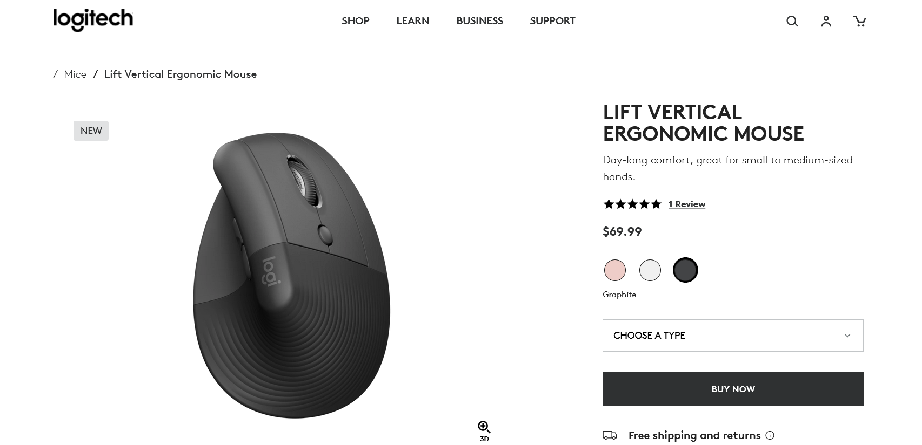The width and height of the screenshot is (922, 445).
Task: Open the Business menu
Action: [x=479, y=21]
